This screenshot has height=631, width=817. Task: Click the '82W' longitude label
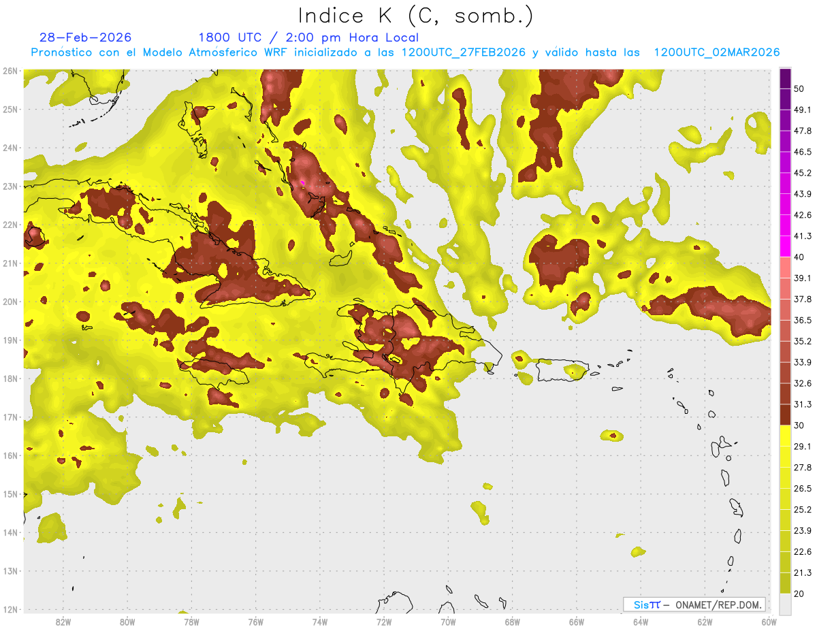click(63, 621)
